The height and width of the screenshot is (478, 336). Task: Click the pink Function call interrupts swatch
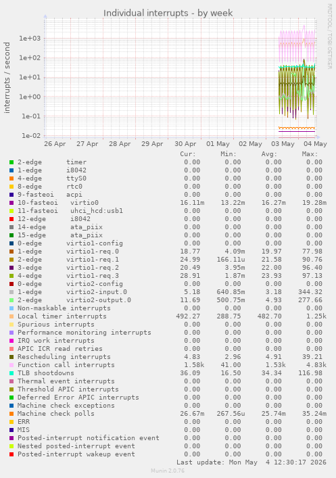[x=11, y=365]
